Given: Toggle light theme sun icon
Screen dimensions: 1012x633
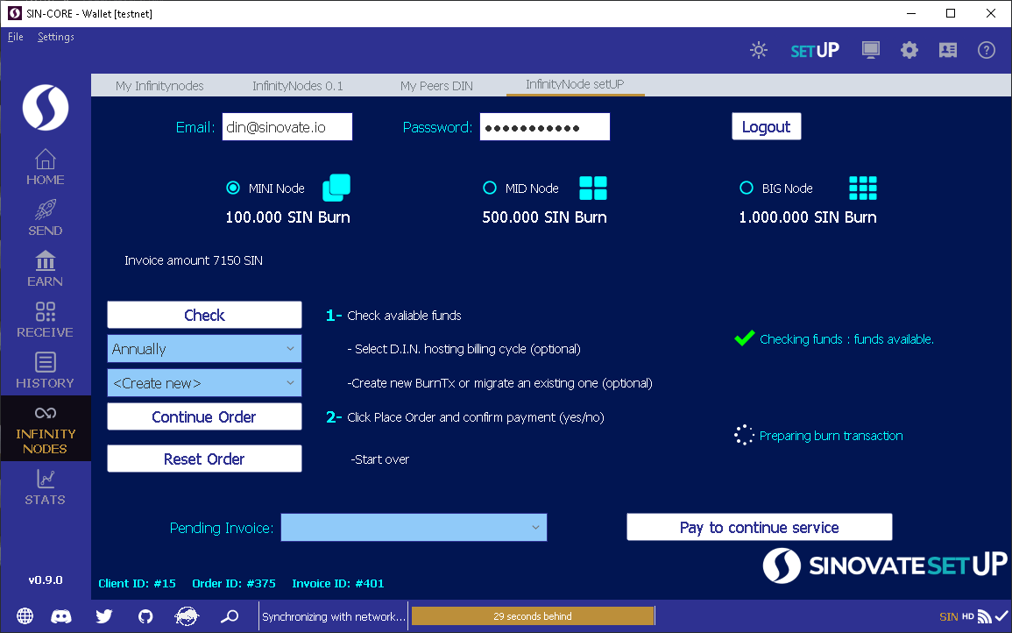Looking at the screenshot, I should point(759,50).
